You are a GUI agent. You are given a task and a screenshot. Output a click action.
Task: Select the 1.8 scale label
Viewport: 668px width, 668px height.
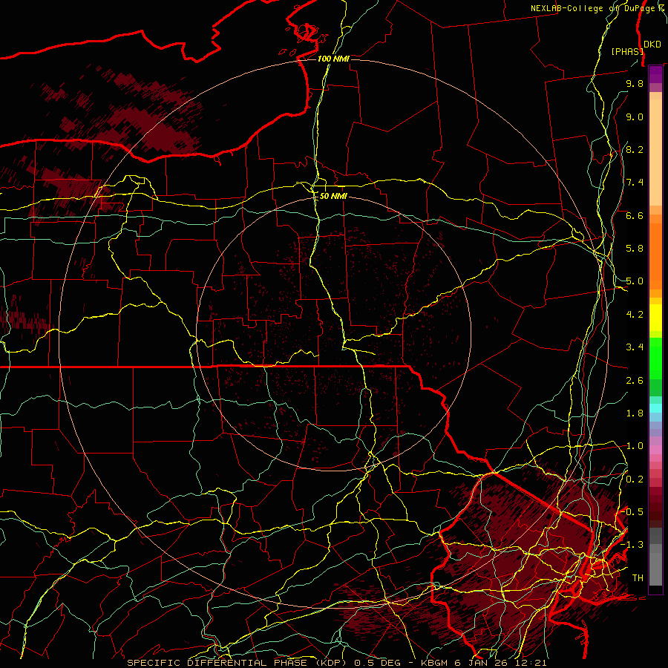(x=635, y=413)
